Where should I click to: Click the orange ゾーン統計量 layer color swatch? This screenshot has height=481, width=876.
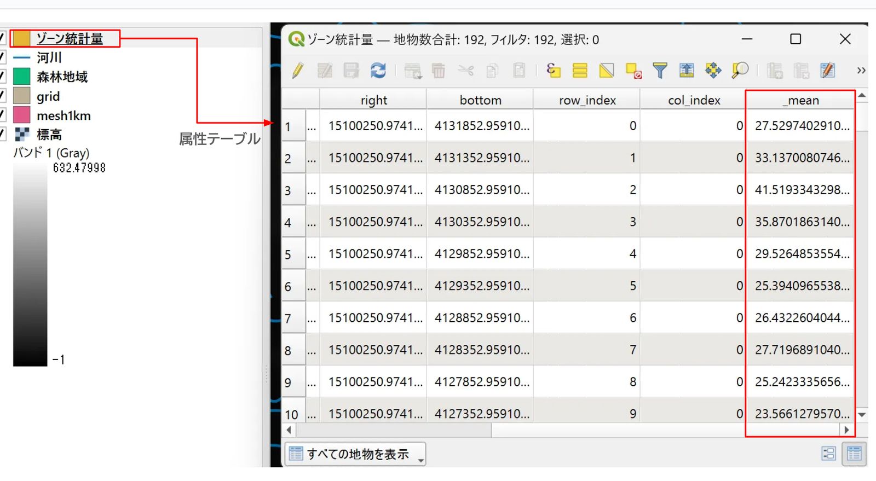pyautogui.click(x=21, y=38)
